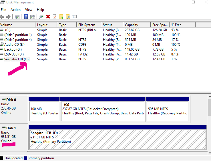The image size is (211, 161).
Task: Click the Properties checkmark page icon
Action: pos(55,17)
